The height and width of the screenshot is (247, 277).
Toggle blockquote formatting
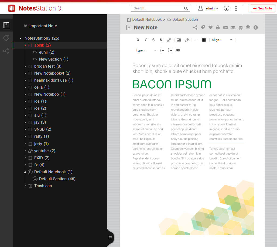click(x=178, y=50)
